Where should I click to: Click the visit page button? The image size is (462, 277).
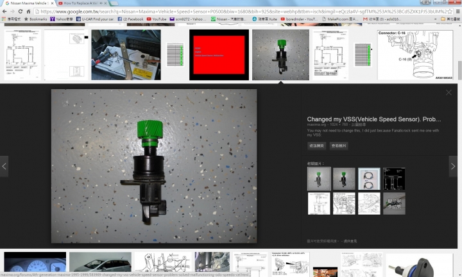[x=316, y=146]
